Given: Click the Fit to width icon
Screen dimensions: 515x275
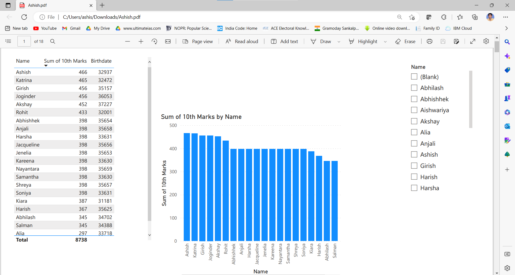Looking at the screenshot, I should click(168, 41).
